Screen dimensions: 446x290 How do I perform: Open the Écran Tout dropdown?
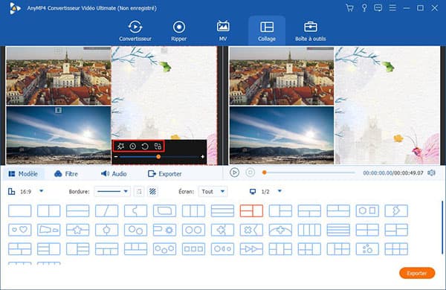click(x=213, y=192)
